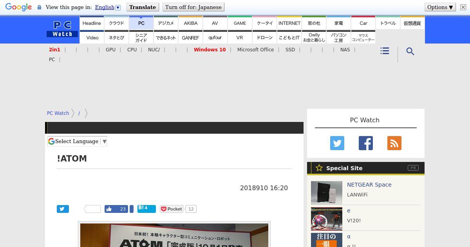
Task: Bookmark article with Hatena B! button
Action: click(x=146, y=209)
